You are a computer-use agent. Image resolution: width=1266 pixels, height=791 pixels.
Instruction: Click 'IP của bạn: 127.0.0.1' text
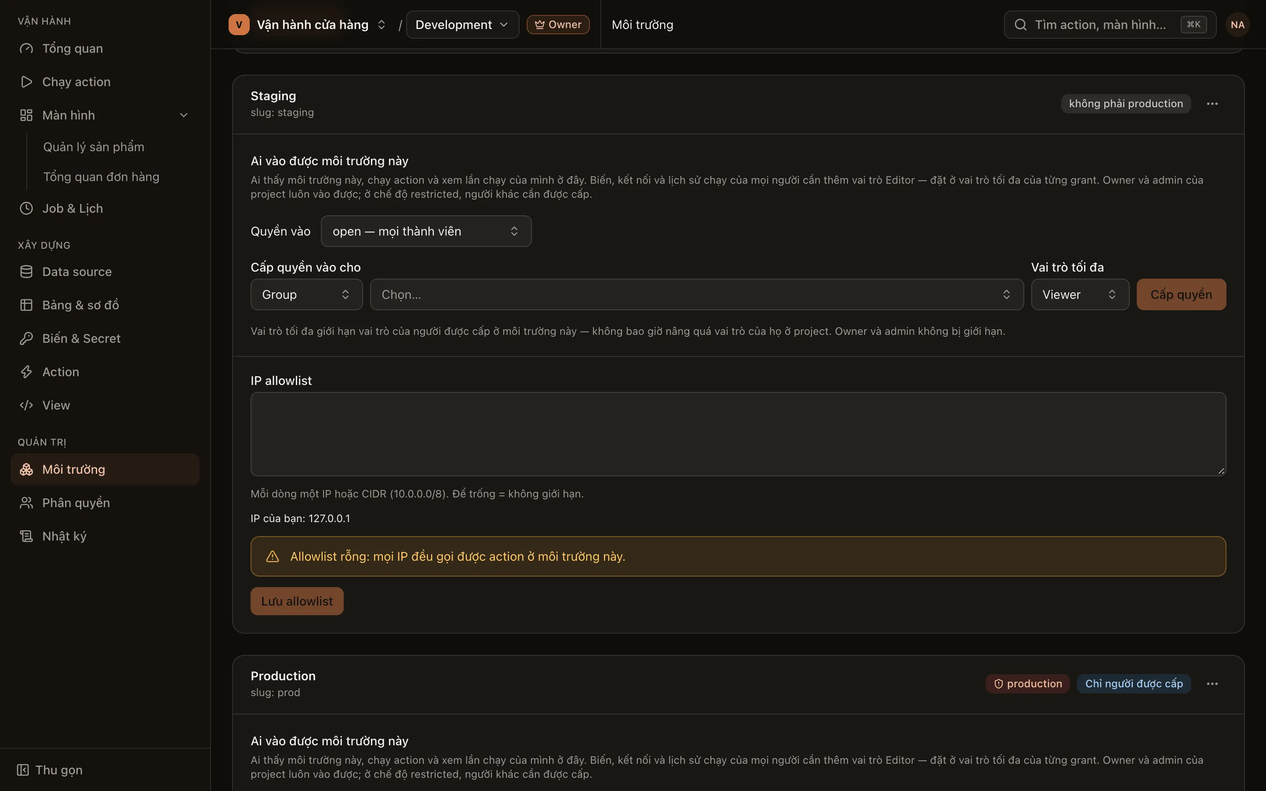tap(300, 519)
